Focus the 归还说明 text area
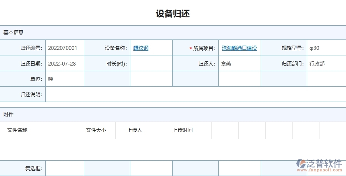Viewport: 346px width, 176px height. click(195, 94)
